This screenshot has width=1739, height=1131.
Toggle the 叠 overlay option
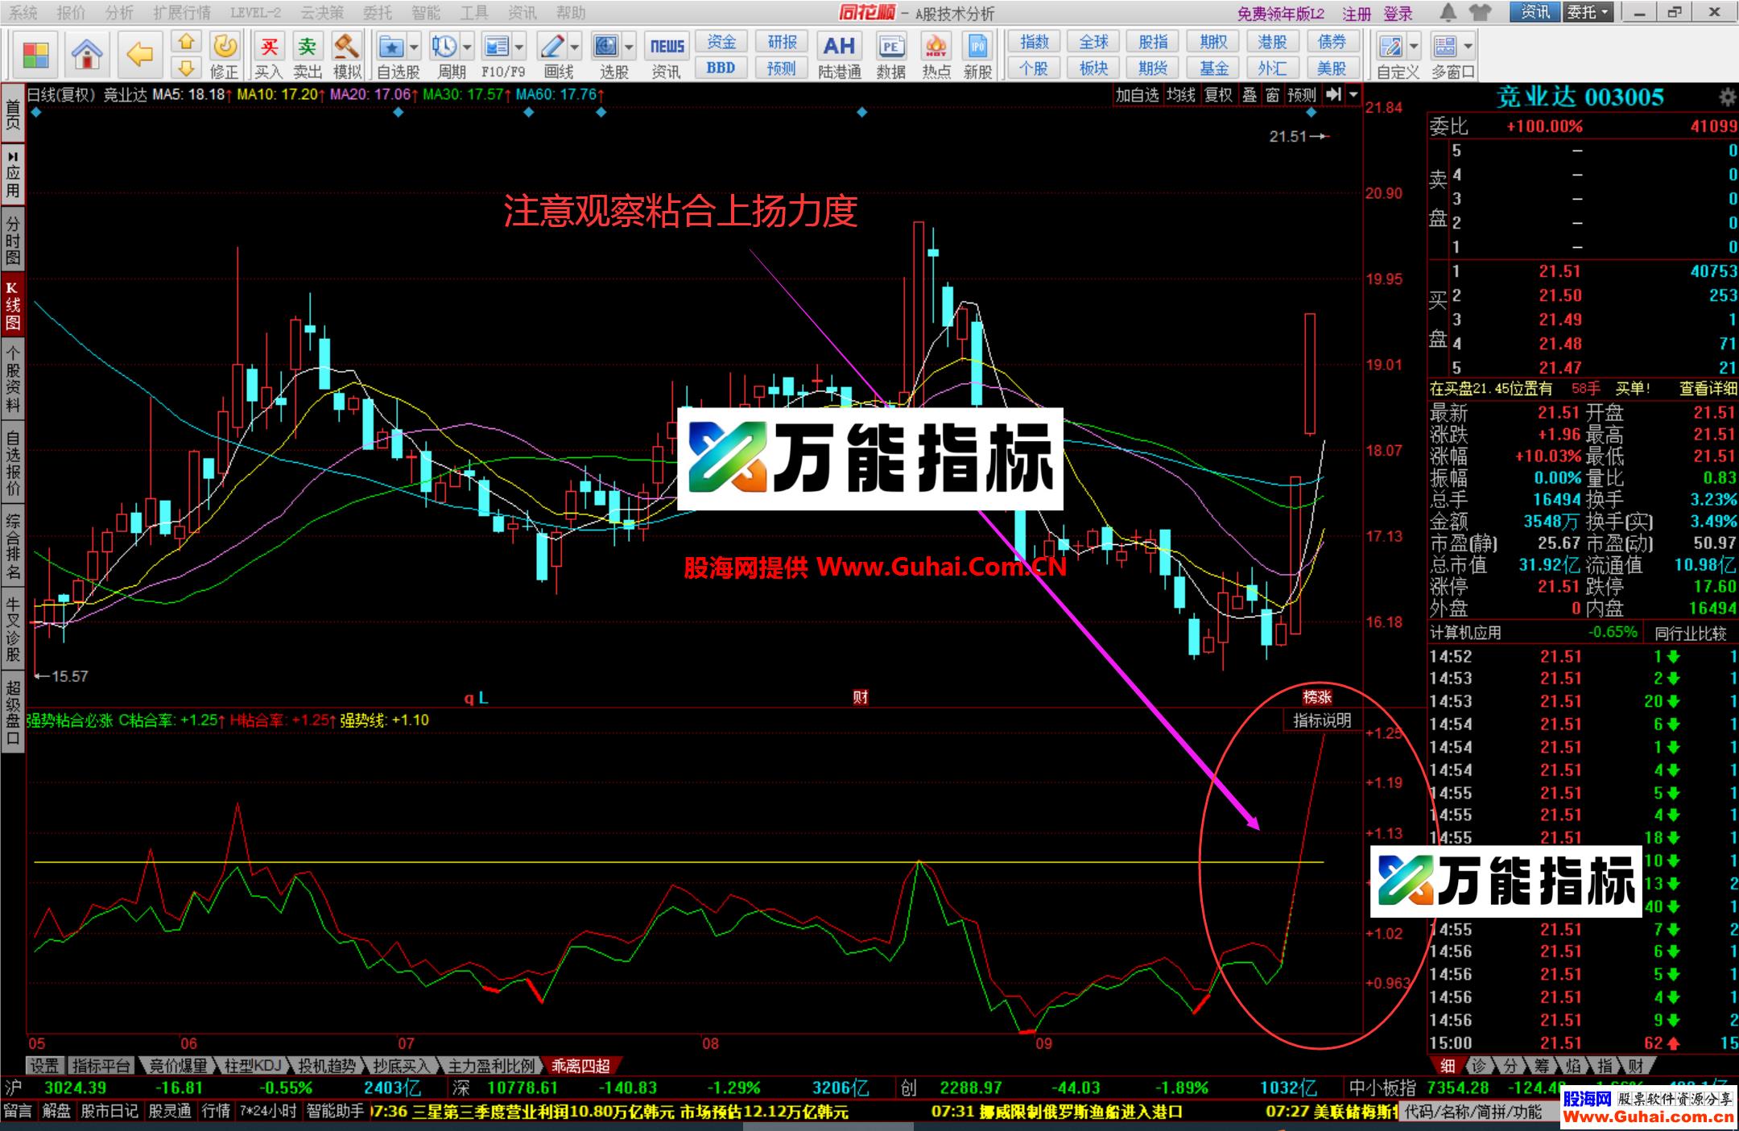(x=1250, y=94)
